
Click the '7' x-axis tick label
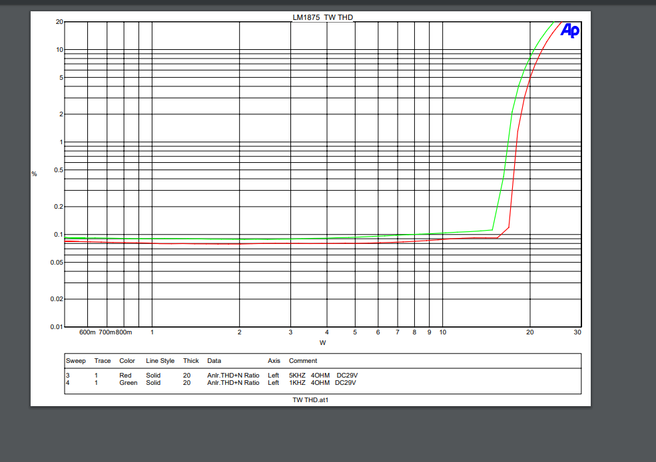click(398, 332)
